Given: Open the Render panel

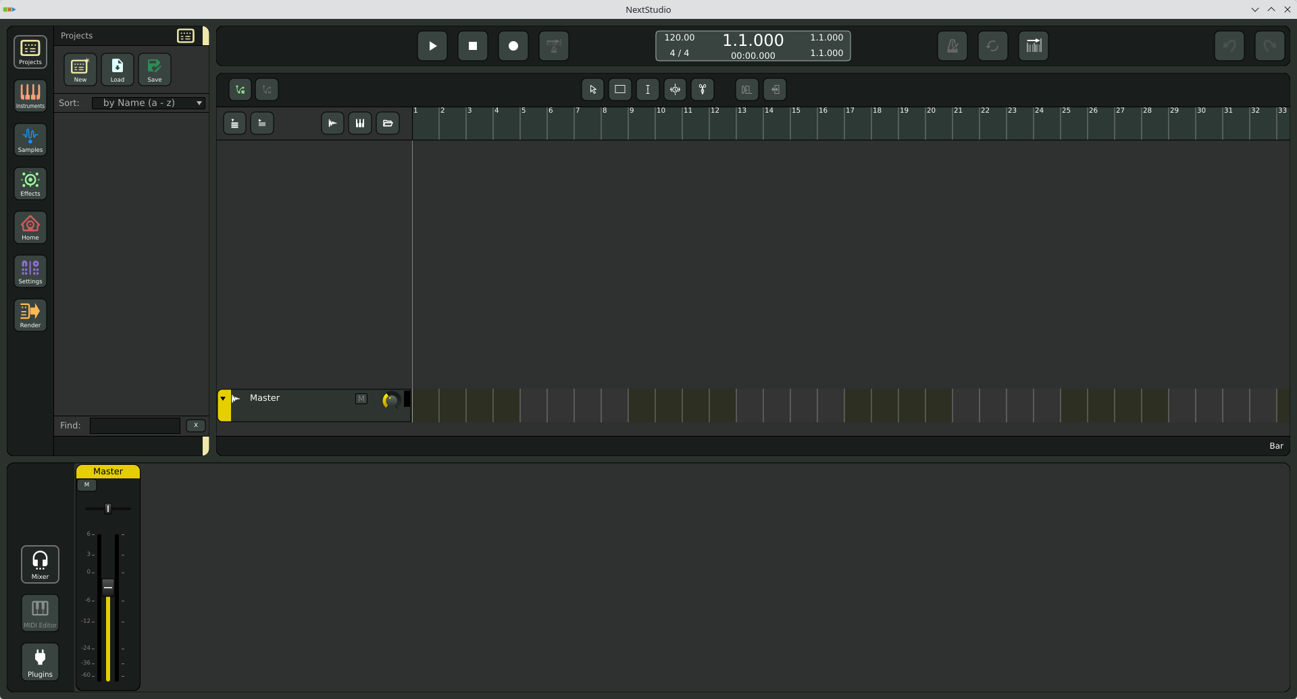Looking at the screenshot, I should coord(30,314).
